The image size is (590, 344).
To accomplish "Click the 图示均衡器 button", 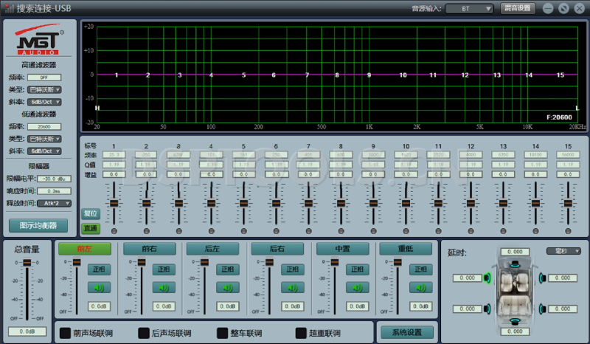I will pyautogui.click(x=38, y=225).
